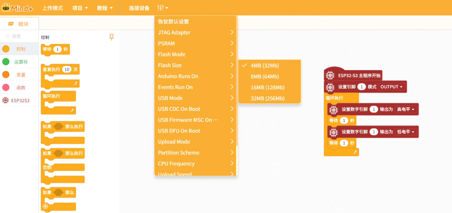Click loop arrow on palette 循环执行 block
Image resolution: width=452 pixels, height=213 pixels.
72,110
